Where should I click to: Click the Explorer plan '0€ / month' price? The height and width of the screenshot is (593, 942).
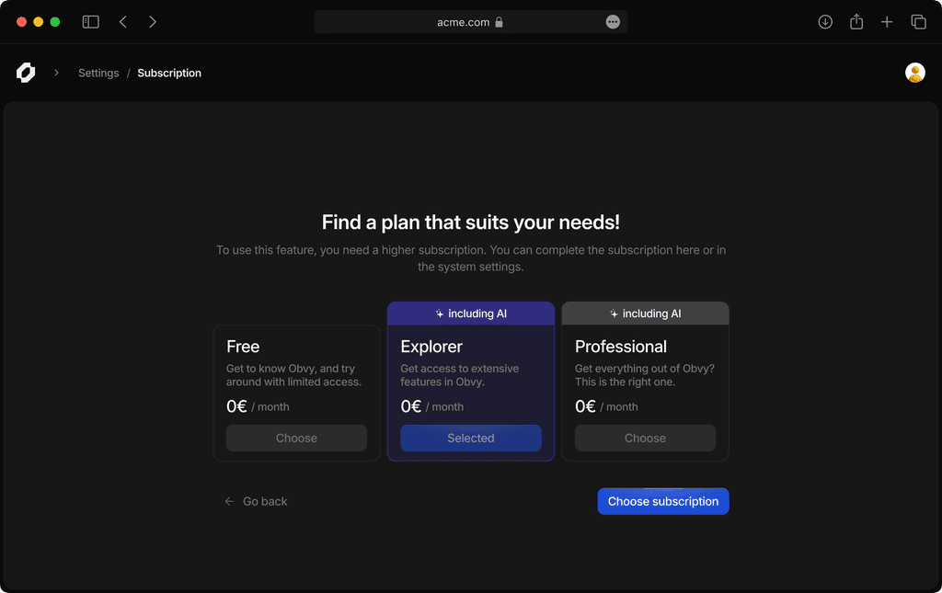pyautogui.click(x=432, y=406)
